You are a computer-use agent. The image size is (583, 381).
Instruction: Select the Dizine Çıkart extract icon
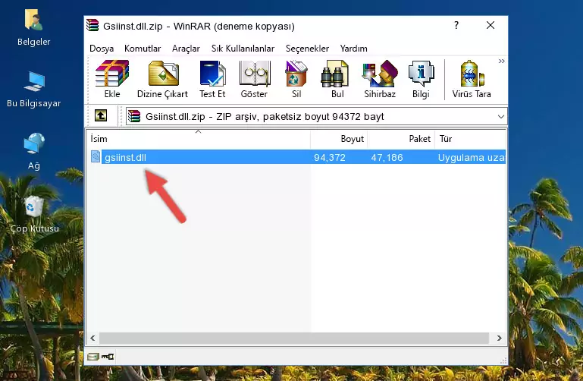(162, 79)
